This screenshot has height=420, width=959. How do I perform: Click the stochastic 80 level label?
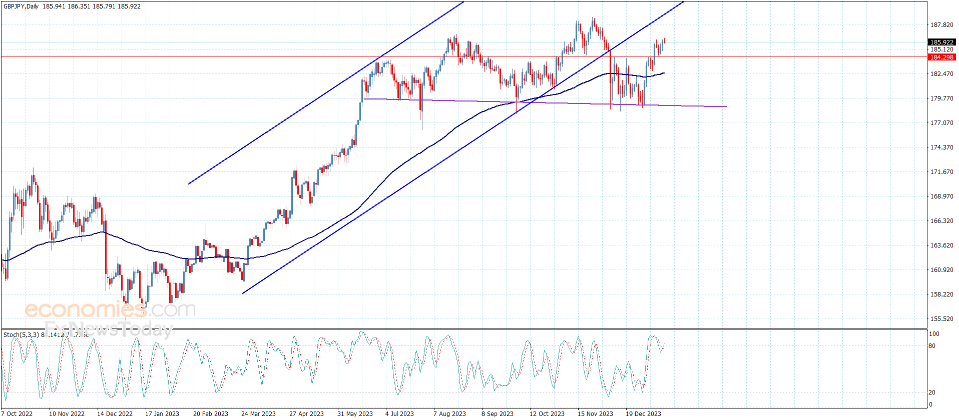(x=932, y=346)
